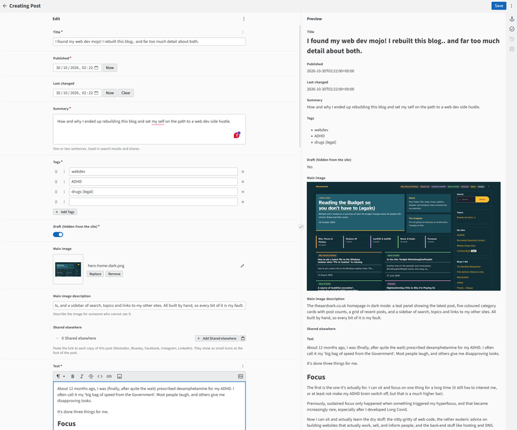Remove the empty tag row
This screenshot has height=430, width=517.
tap(243, 202)
